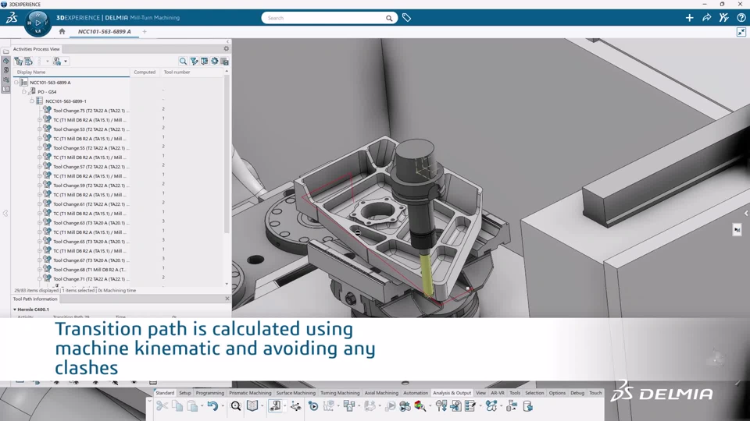Open the View tab in the action bar
This screenshot has height=421, width=750.
coord(480,393)
